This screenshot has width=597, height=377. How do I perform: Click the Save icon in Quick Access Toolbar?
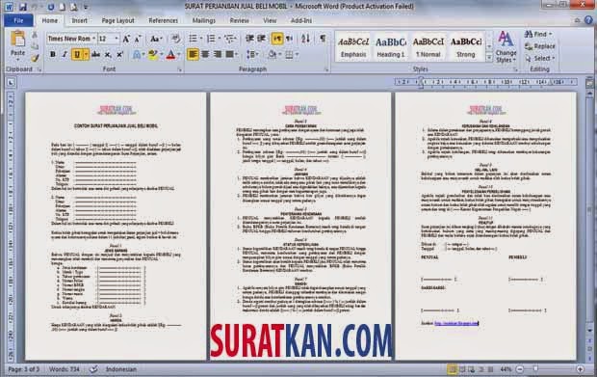pyautogui.click(x=22, y=7)
